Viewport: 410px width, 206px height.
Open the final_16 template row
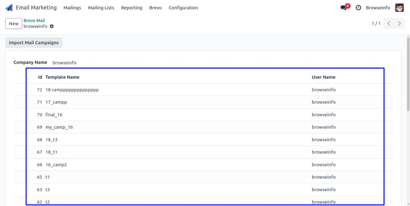click(54, 115)
